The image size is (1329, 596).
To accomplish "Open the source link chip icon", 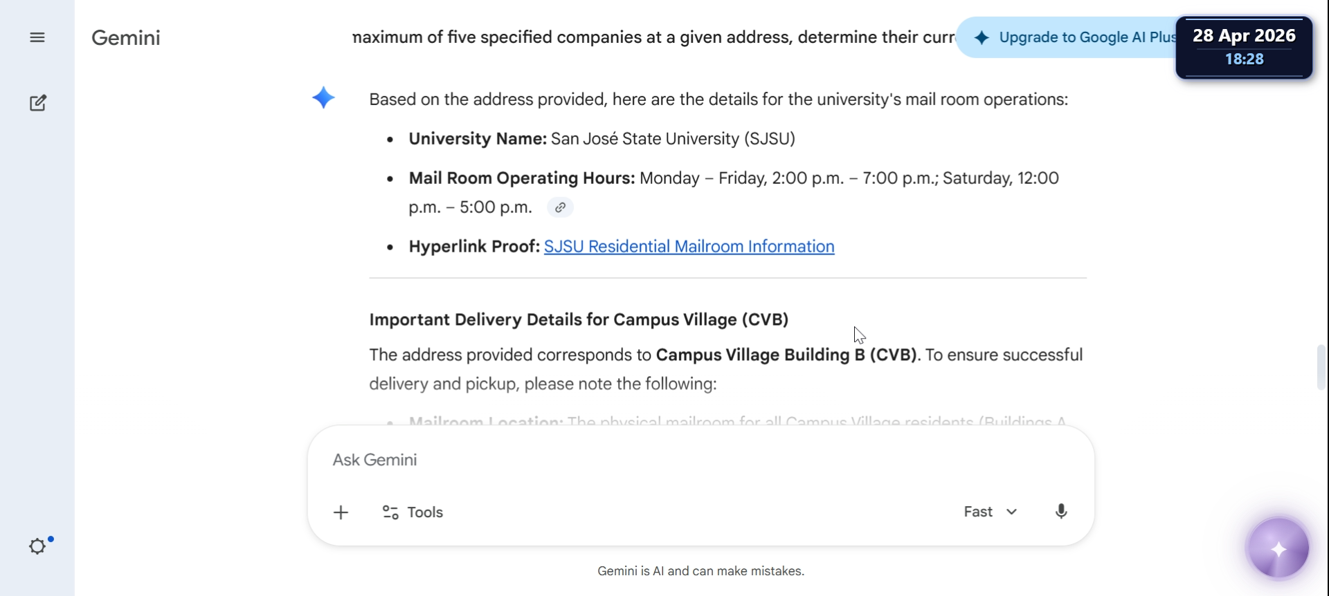I will (560, 207).
